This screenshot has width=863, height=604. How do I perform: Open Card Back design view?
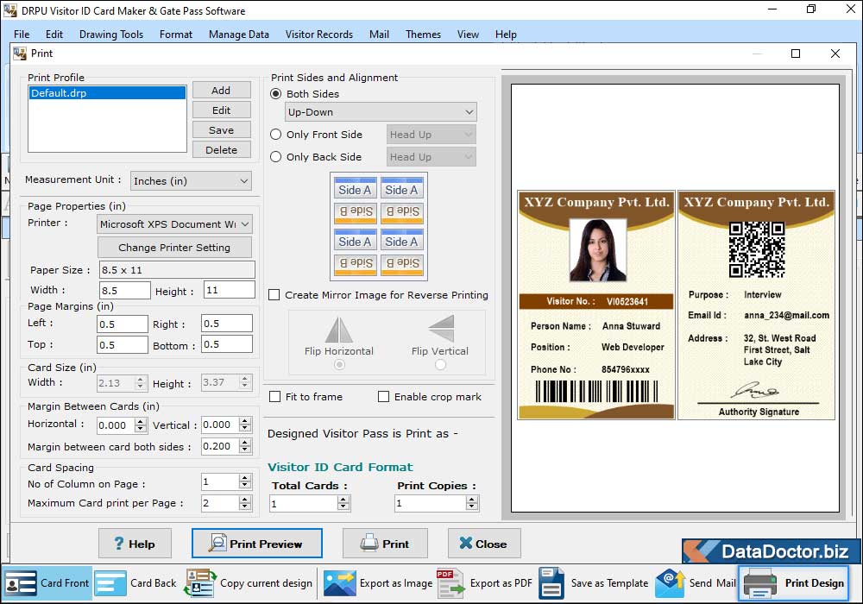(x=135, y=583)
